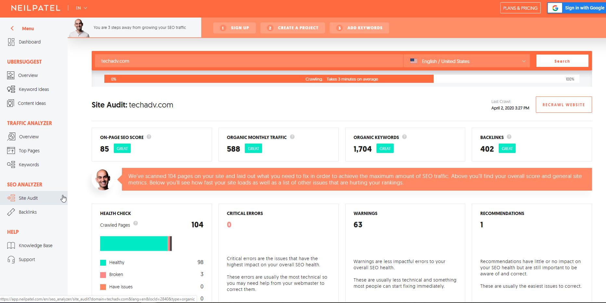The width and height of the screenshot is (606, 303).
Task: Open Plans & Pricing
Action: pyautogui.click(x=520, y=8)
